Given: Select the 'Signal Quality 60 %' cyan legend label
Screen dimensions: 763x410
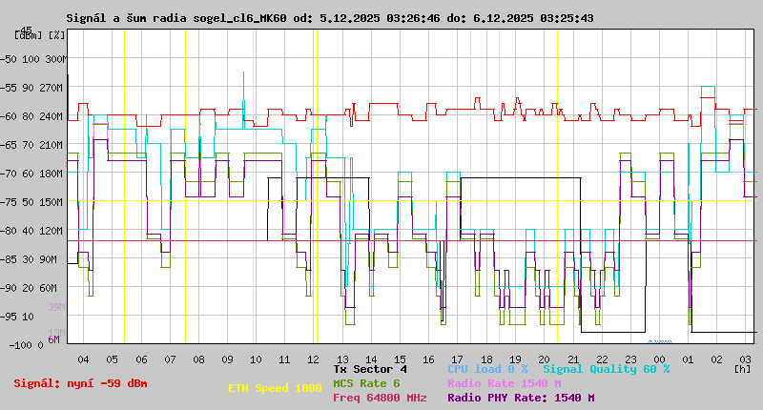Looking at the screenshot, I should [606, 368].
